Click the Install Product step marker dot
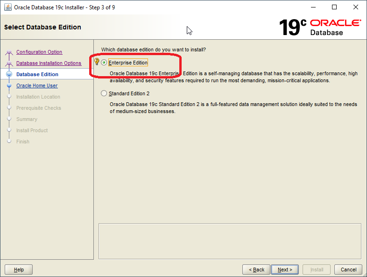 click(x=9, y=130)
